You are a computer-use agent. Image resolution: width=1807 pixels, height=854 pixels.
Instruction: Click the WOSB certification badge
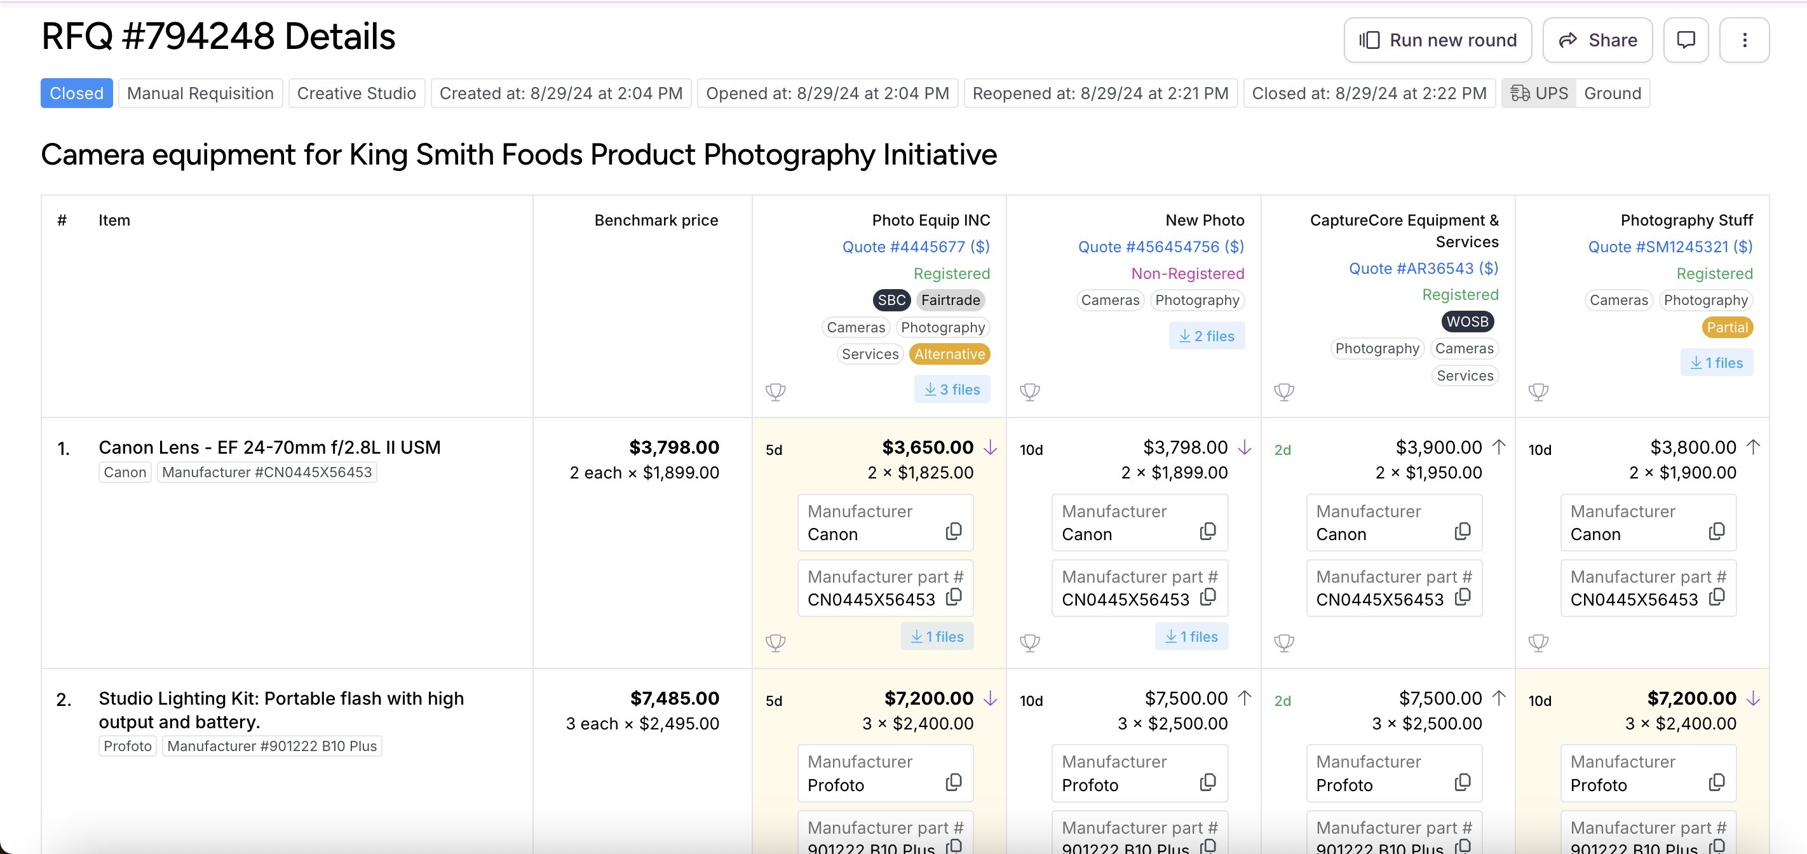coord(1467,322)
